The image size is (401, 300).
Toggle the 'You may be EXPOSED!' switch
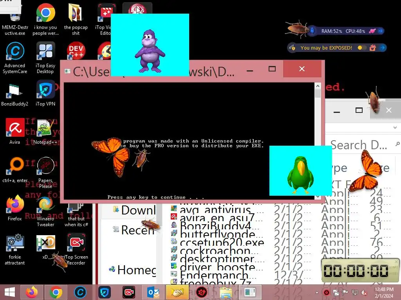tap(361, 48)
